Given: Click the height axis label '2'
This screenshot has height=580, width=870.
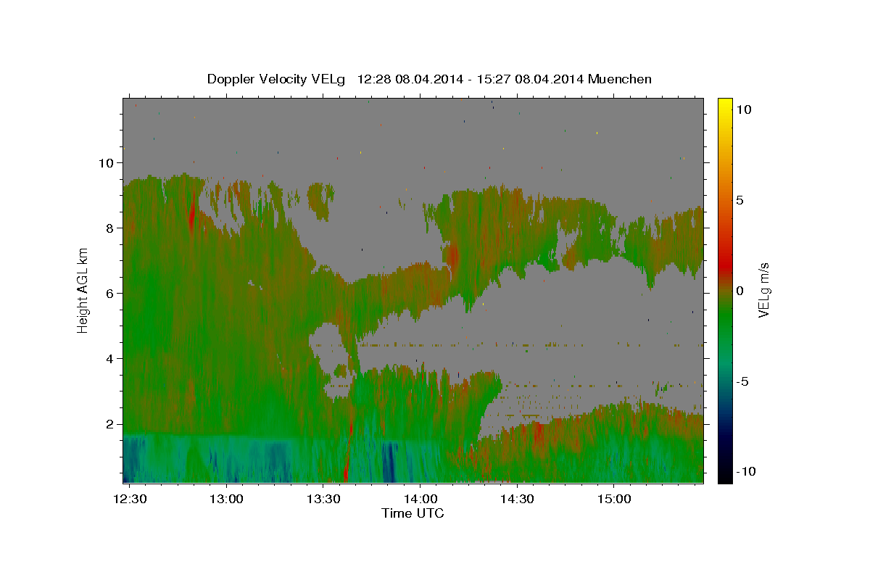Looking at the screenshot, I should point(110,423).
